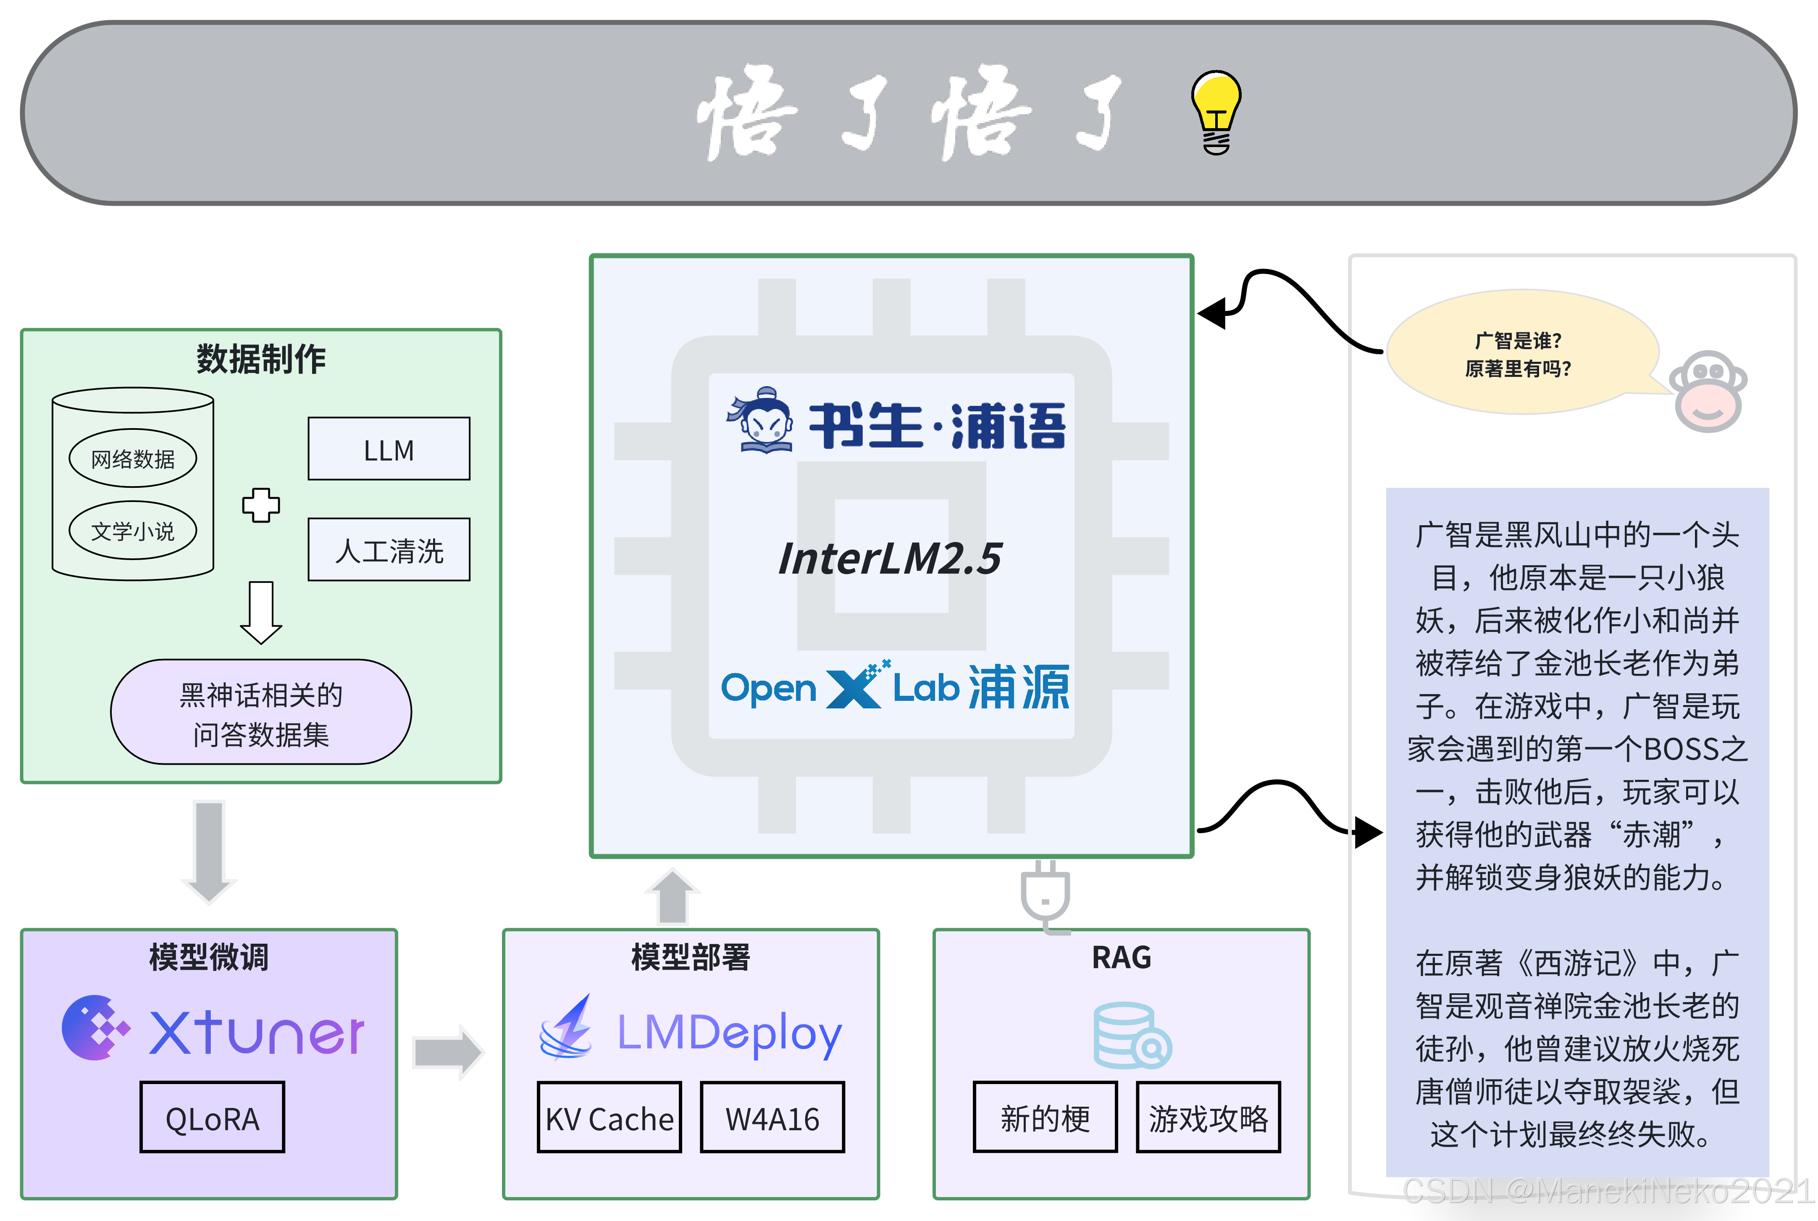Click the 网络数据 oval
This screenshot has width=1818, height=1221.
[133, 459]
